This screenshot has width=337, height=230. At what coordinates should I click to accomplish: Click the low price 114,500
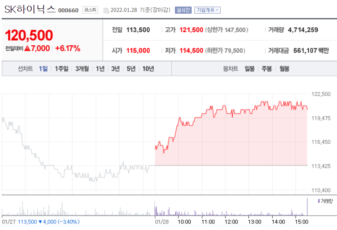pos(191,51)
